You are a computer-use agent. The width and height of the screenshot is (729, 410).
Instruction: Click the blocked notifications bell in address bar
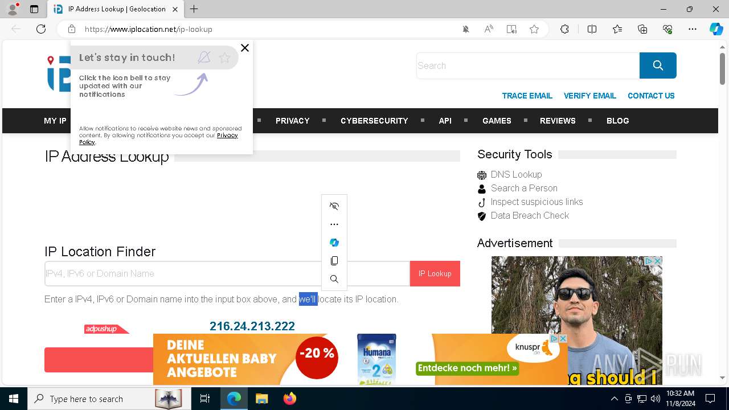tap(466, 29)
